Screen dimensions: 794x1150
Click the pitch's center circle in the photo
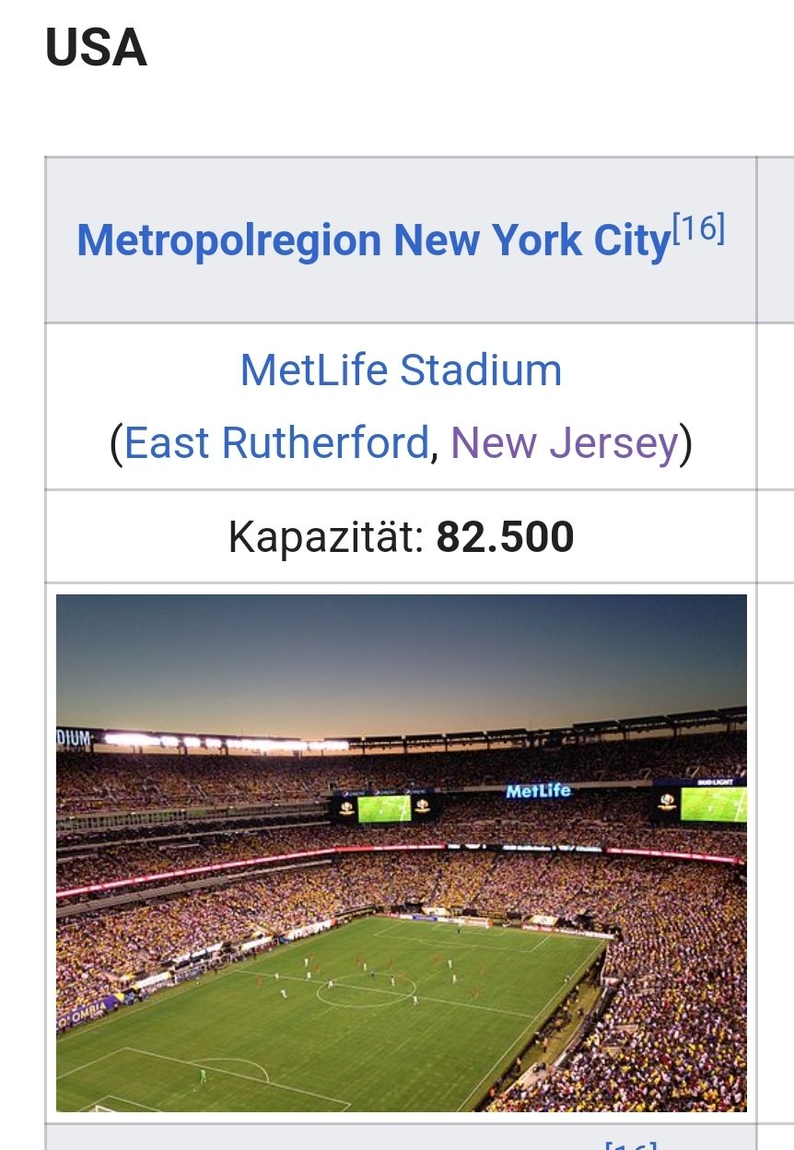pos(366,991)
